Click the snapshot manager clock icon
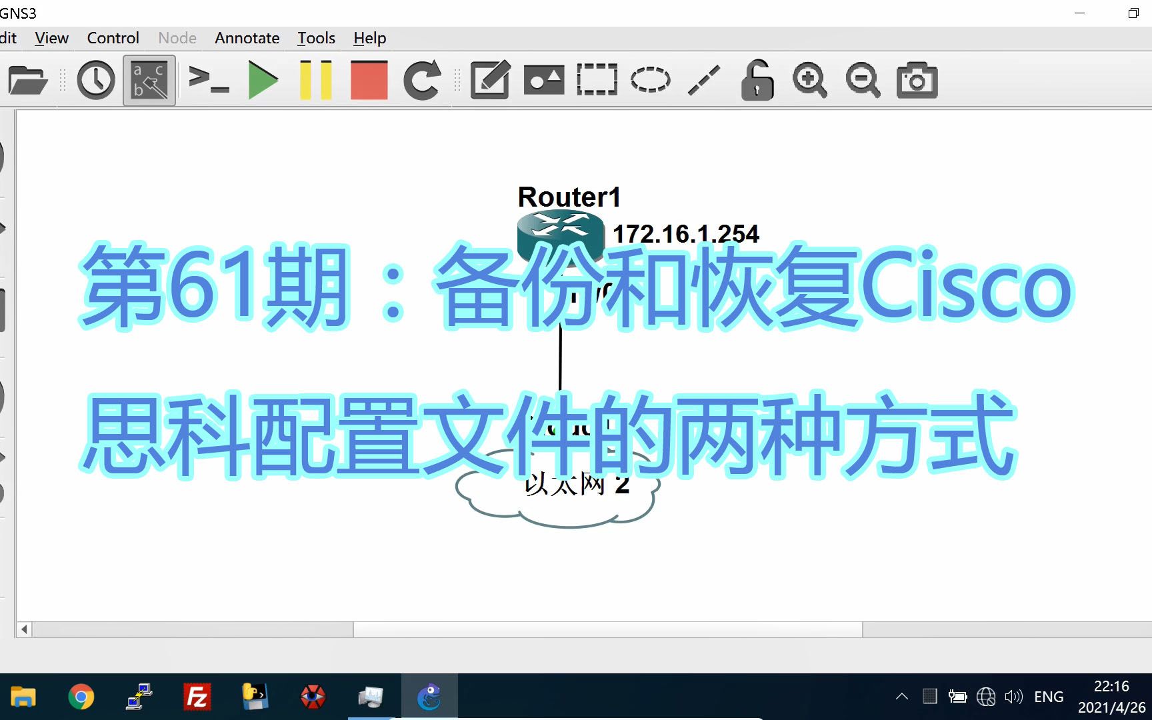This screenshot has width=1152, height=720. 96,81
